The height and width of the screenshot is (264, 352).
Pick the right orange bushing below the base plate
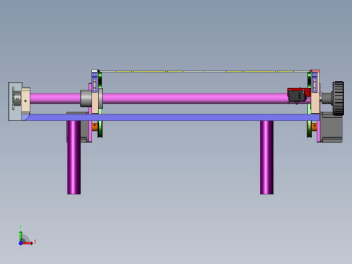[314, 127]
